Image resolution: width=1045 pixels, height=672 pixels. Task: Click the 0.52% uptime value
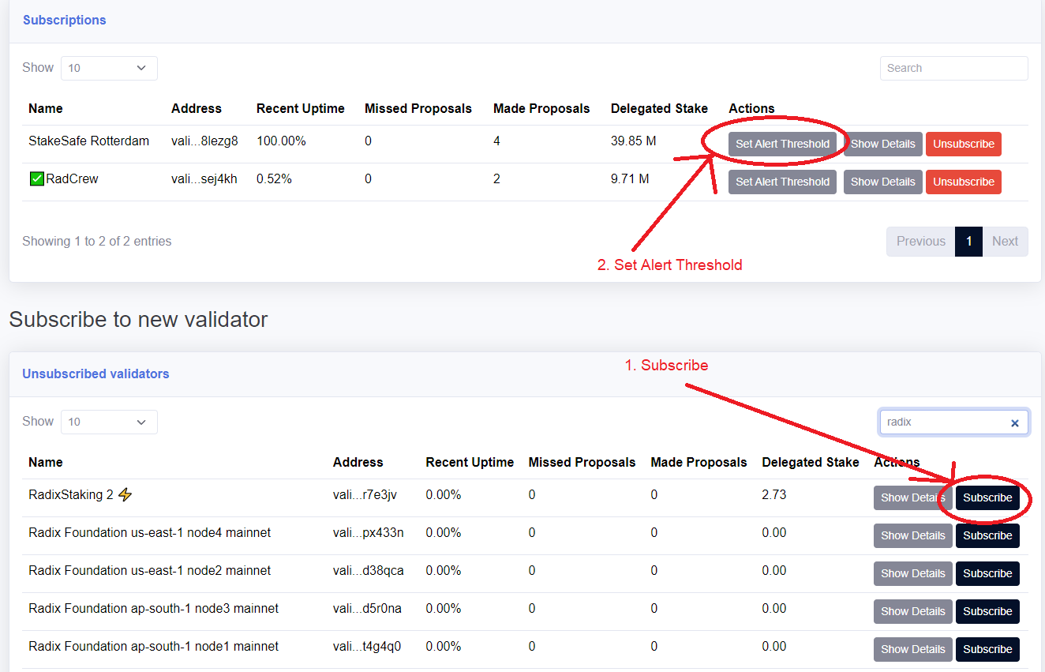tap(274, 179)
